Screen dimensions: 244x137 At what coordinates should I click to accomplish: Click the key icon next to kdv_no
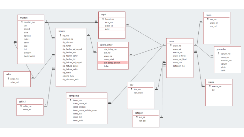pyautogui.click(x=132, y=89)
